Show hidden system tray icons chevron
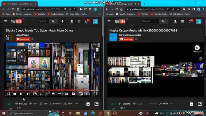This screenshot has height=116, width=206. pyautogui.click(x=167, y=113)
